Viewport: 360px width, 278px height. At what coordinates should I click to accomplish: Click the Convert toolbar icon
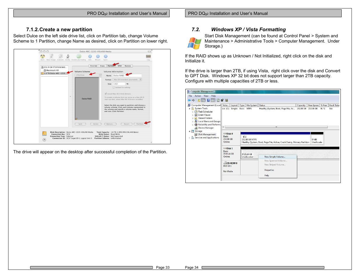[60, 56]
